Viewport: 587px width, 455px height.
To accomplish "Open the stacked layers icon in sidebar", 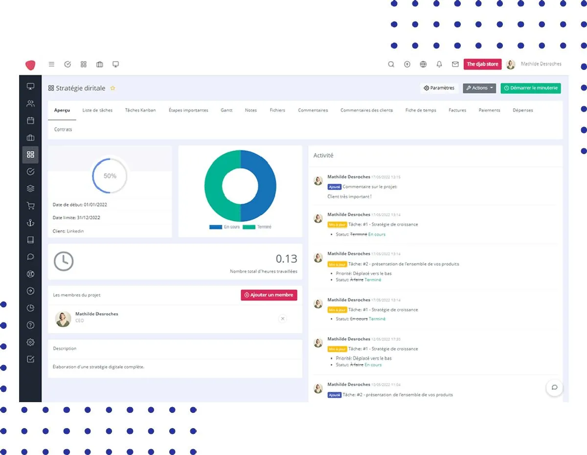I will (30, 189).
